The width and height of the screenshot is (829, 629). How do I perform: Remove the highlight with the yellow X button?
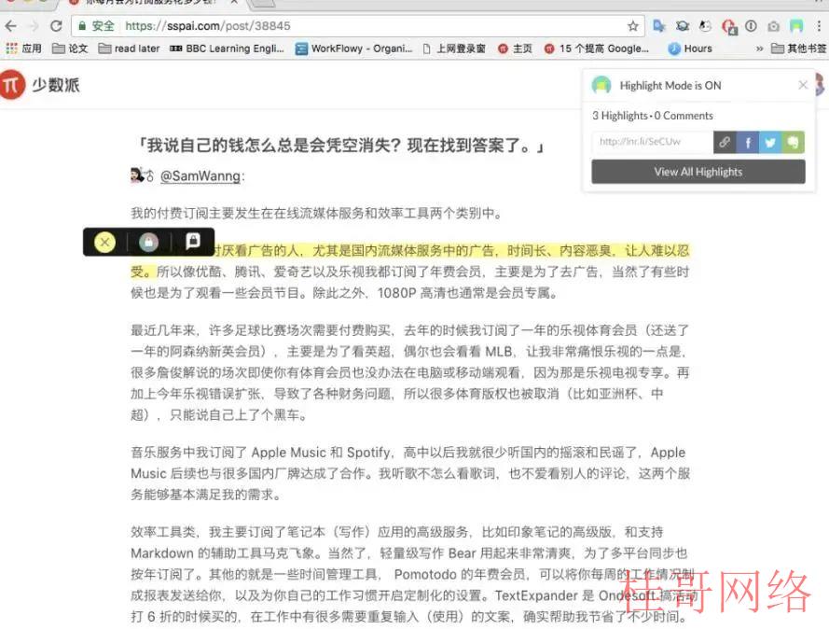point(104,243)
